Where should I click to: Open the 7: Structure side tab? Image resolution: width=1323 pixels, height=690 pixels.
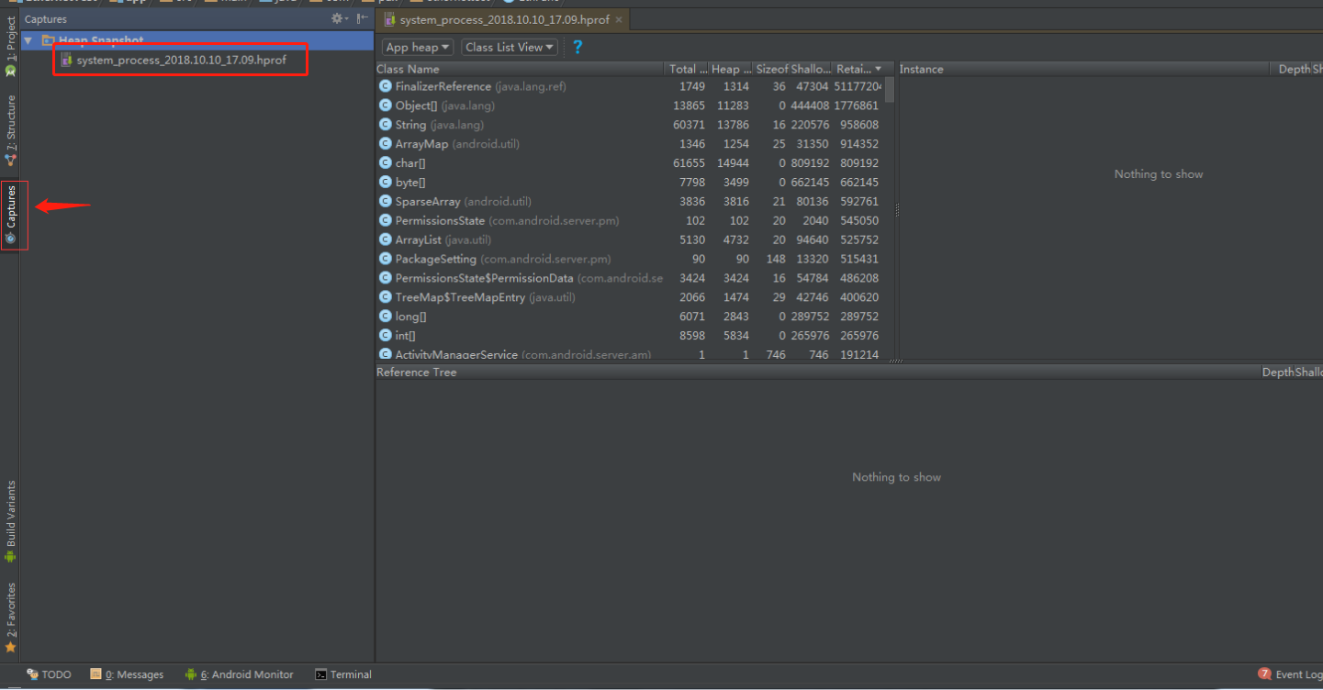[11, 130]
